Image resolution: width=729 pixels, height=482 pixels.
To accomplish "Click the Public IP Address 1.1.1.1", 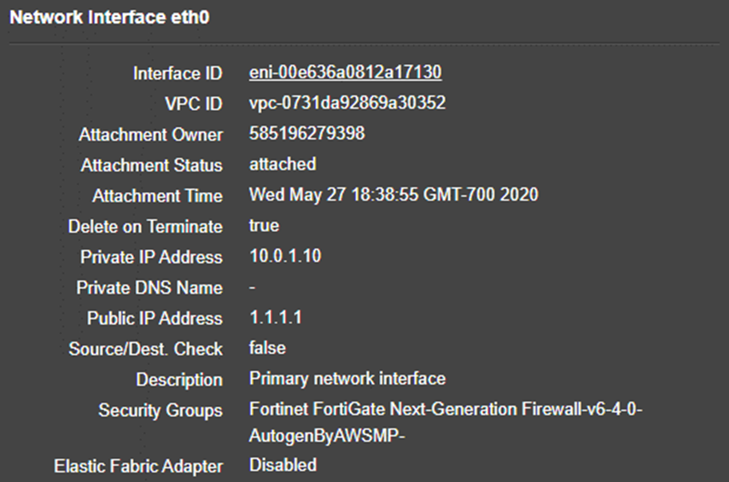I will [275, 318].
